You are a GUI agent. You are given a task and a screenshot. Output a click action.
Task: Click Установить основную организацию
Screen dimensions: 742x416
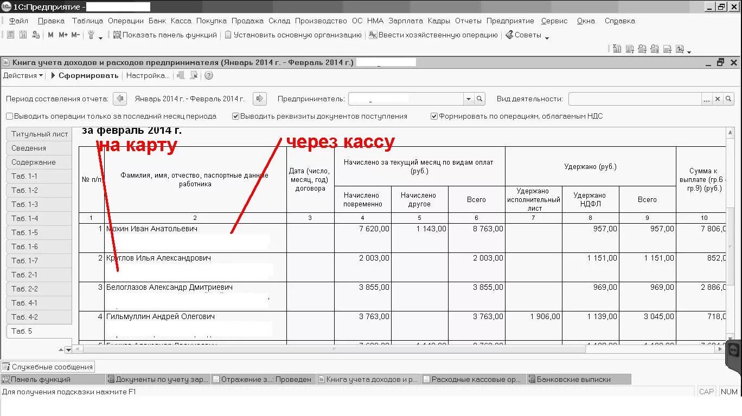pos(293,35)
